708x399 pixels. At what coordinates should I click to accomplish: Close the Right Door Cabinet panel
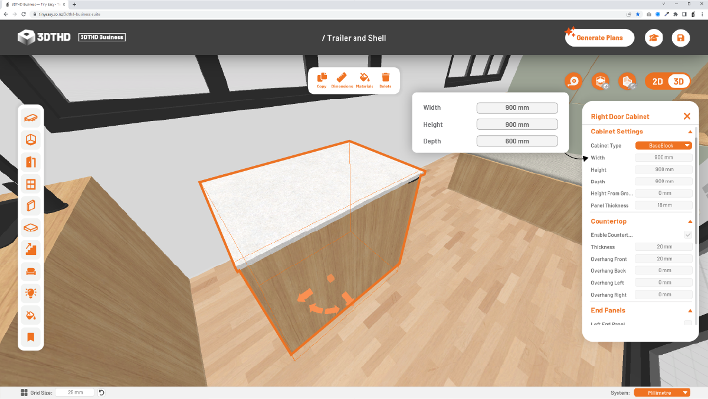tap(687, 116)
